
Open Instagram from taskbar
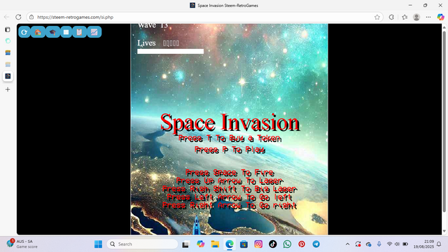click(258, 244)
